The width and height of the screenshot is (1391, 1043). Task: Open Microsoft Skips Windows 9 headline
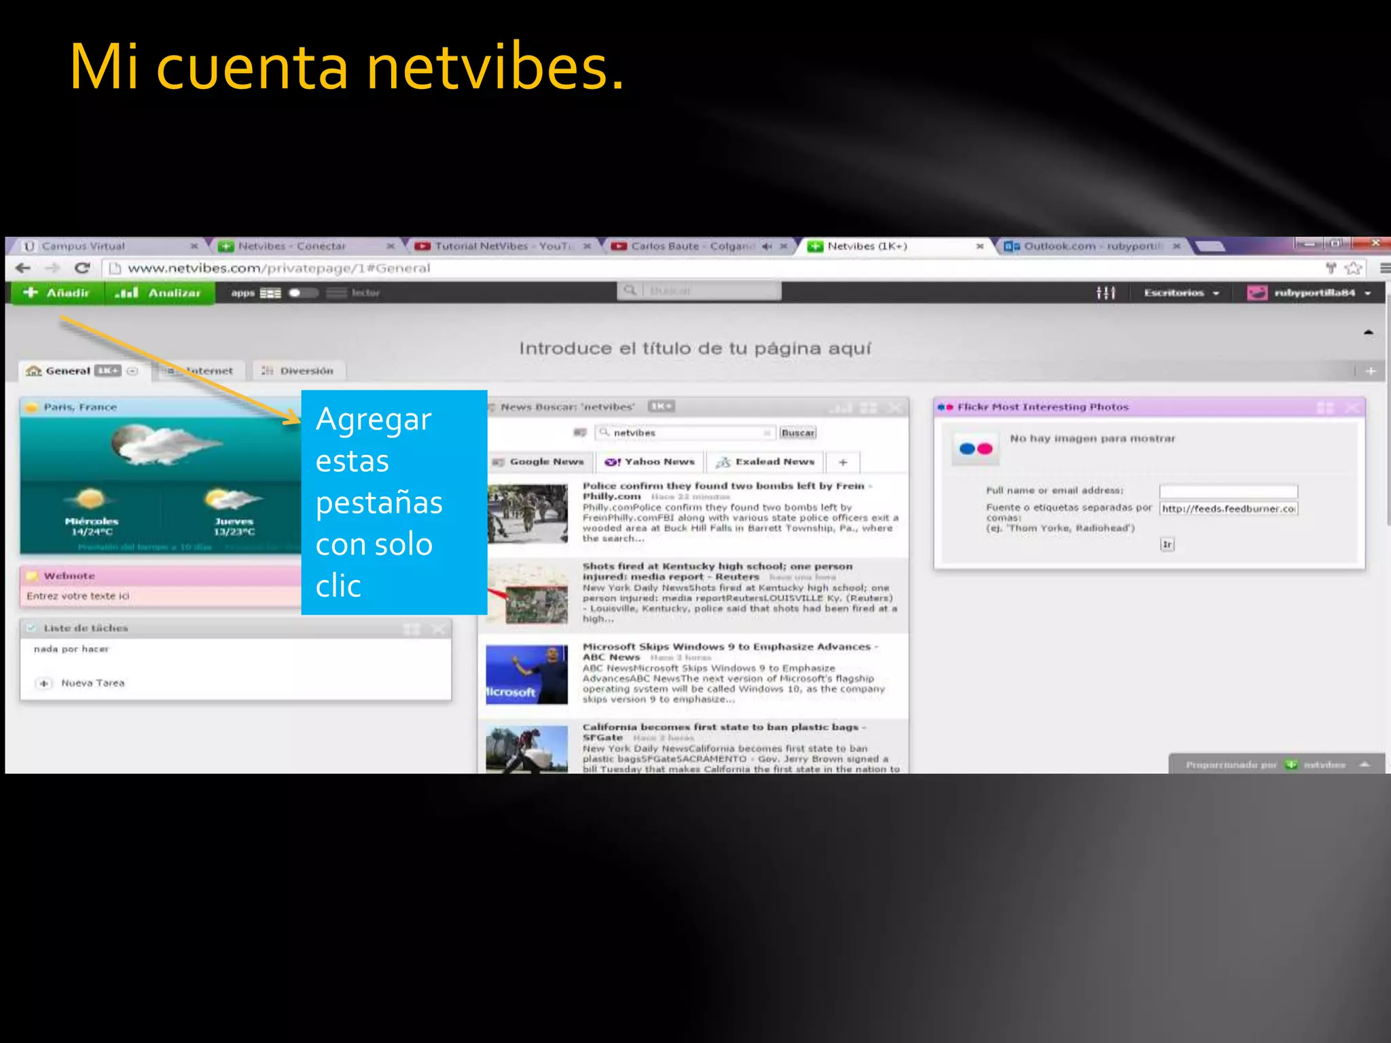[x=731, y=652]
